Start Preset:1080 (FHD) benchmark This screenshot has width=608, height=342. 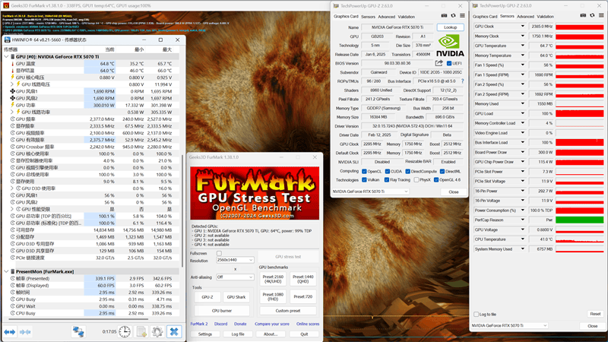273,296
